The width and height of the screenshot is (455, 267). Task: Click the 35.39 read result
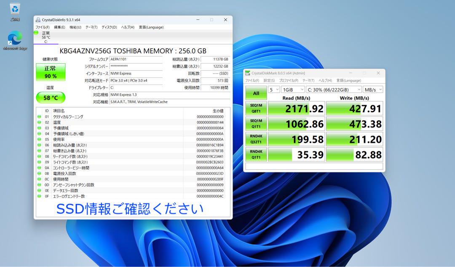(296, 154)
